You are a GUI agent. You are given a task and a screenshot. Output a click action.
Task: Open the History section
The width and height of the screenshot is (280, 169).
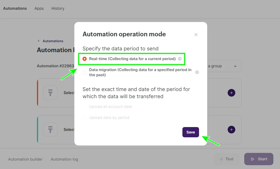click(58, 8)
